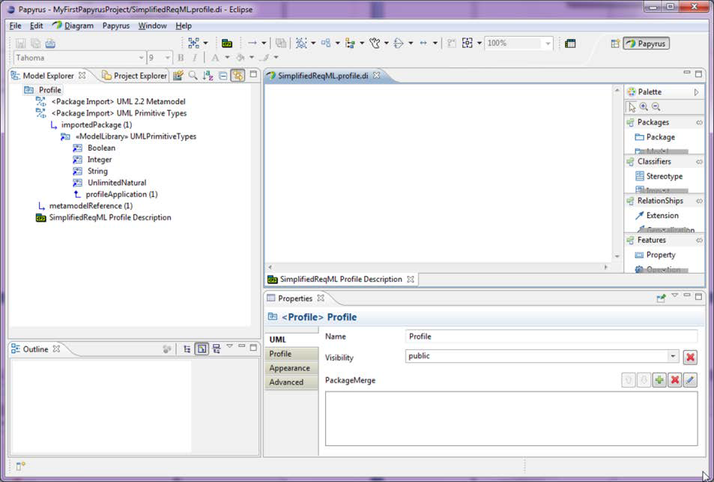Click the Print toolbar icon
This screenshot has width=714, height=482.
click(x=50, y=43)
